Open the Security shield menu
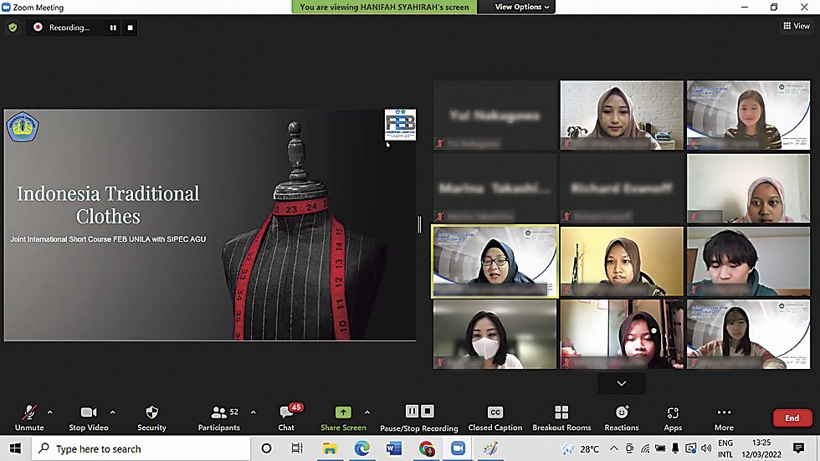 pos(151,418)
